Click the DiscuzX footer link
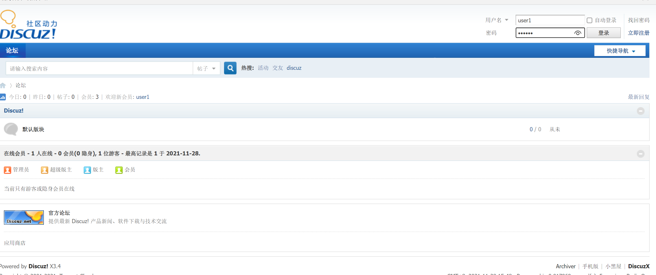This screenshot has height=275, width=656. coord(639,266)
